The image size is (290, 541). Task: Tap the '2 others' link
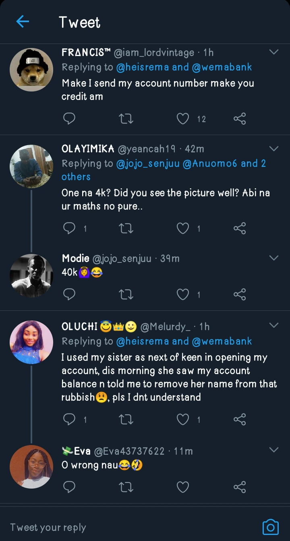pyautogui.click(x=76, y=177)
